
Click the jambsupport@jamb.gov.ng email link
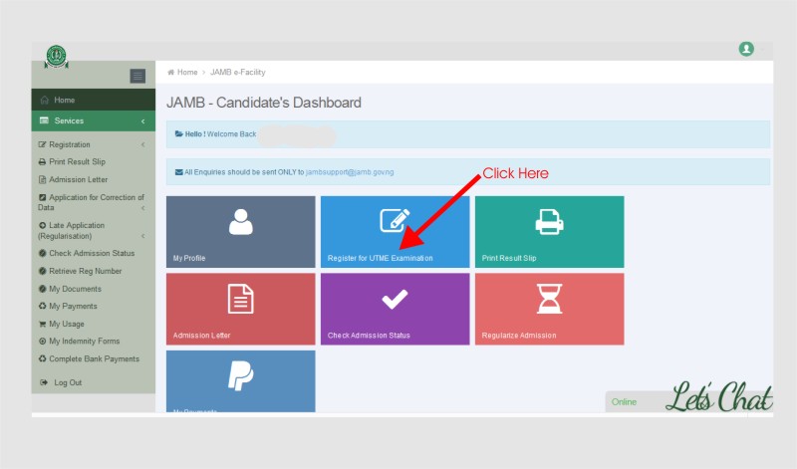tap(350, 172)
